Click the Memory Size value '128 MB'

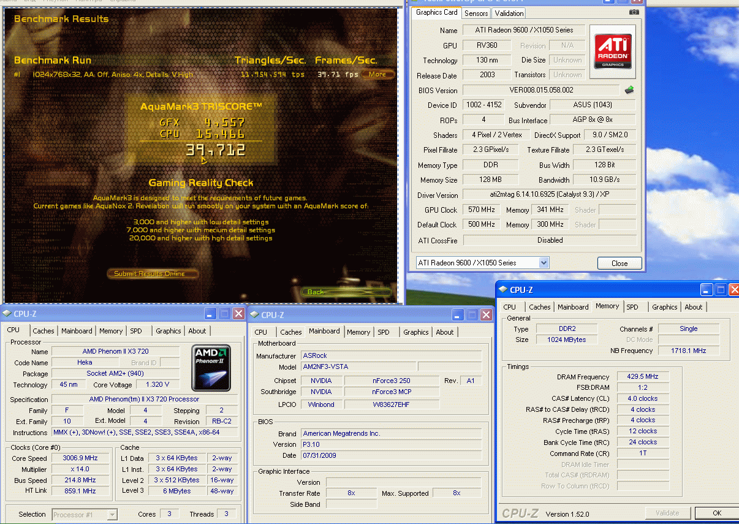[490, 180]
